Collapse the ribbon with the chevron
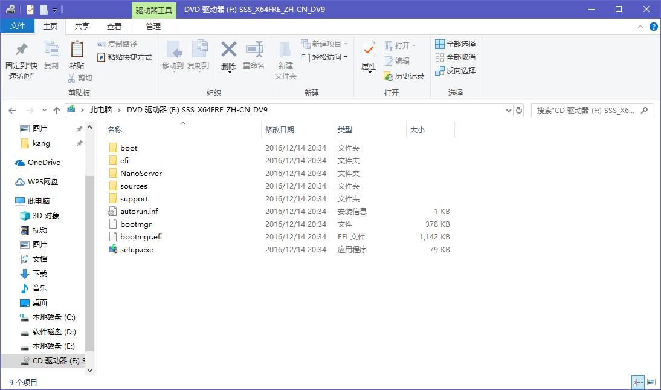Viewport: 661px width, 390px height. pyautogui.click(x=641, y=27)
